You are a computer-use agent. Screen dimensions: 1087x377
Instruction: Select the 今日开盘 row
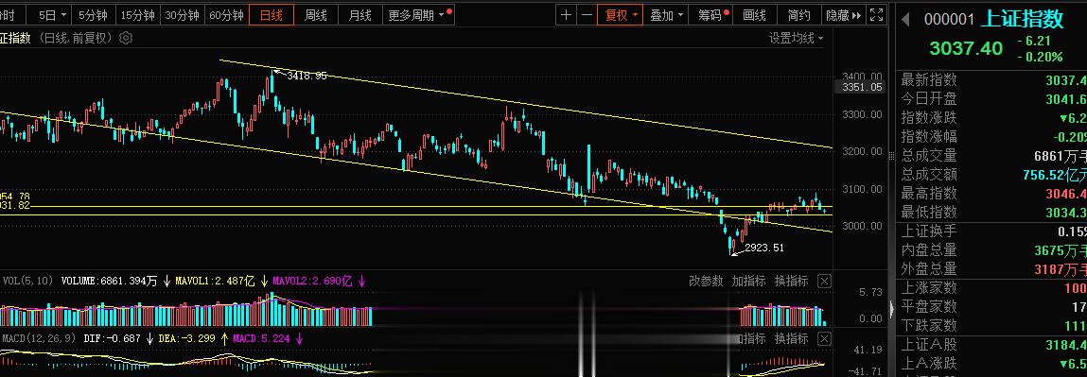click(x=991, y=99)
